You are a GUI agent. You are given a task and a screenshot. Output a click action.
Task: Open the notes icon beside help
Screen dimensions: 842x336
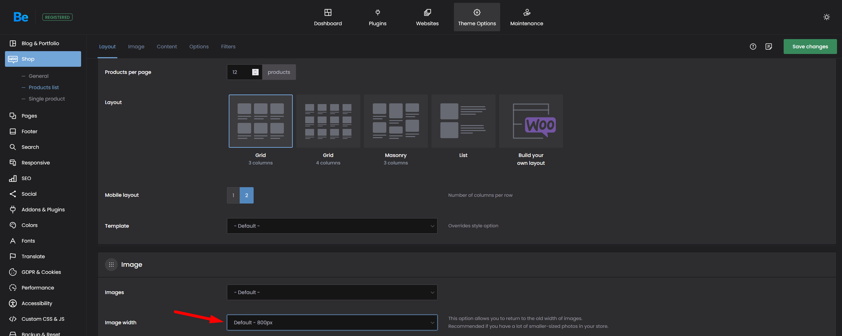click(768, 47)
